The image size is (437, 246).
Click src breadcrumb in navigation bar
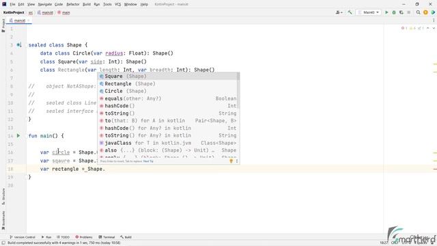click(31, 12)
